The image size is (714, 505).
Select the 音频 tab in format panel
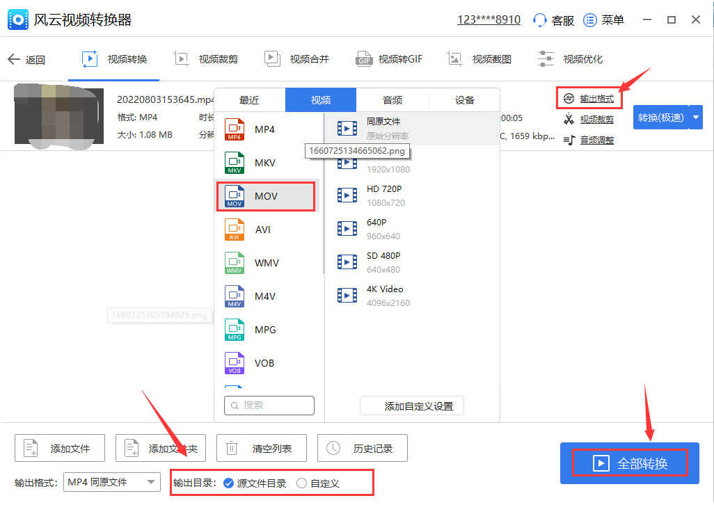392,100
